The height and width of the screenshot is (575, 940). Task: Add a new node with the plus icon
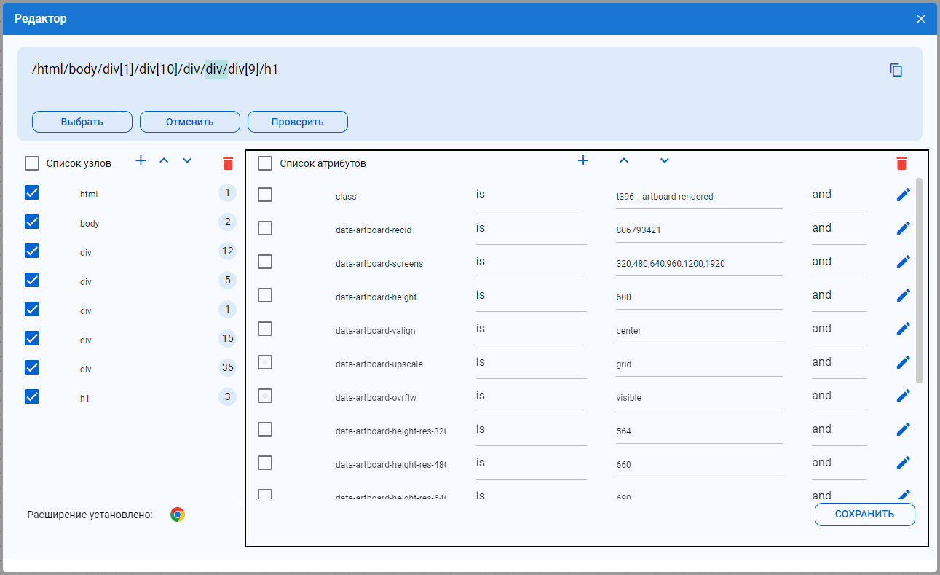pos(141,160)
